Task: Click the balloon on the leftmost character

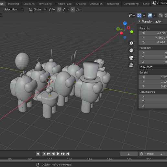Action: [23, 61]
